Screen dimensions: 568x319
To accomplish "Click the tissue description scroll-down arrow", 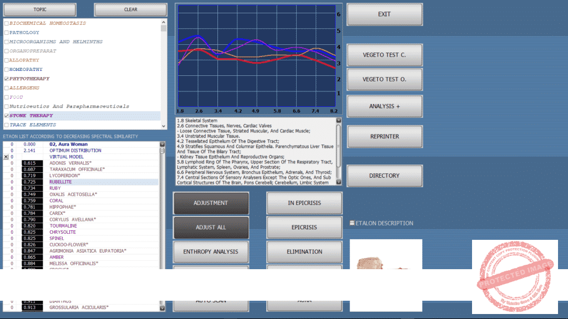I will (x=339, y=182).
